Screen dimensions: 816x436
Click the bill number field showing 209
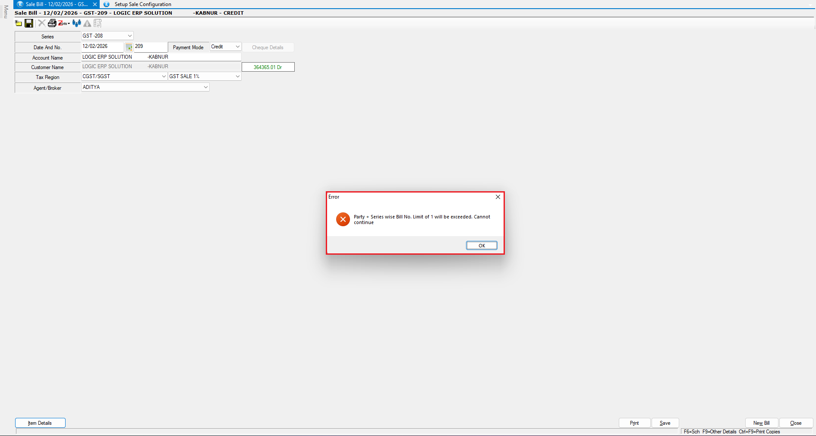[x=150, y=47]
